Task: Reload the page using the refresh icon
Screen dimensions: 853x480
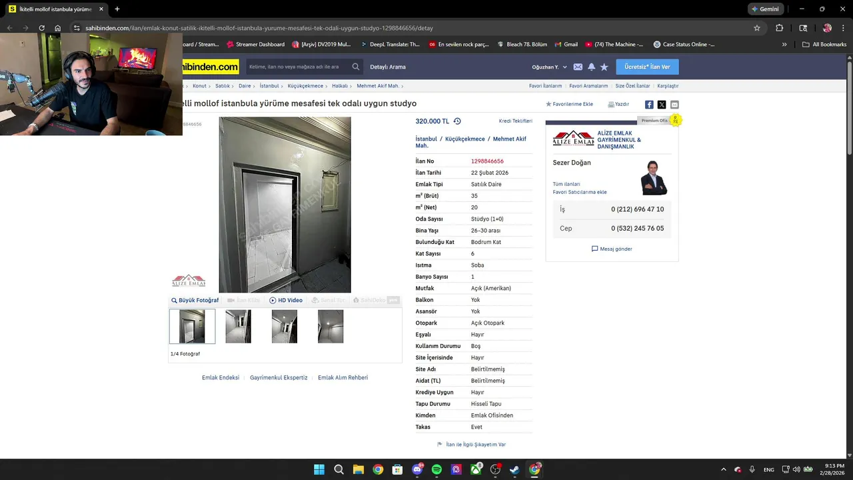Action: [41, 28]
